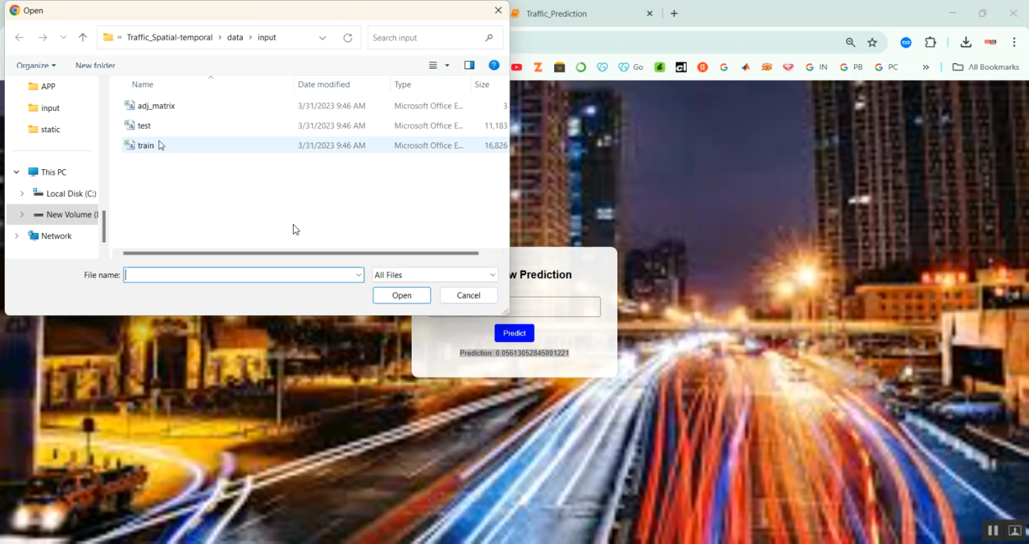Open the green leaf bookmark
Screen dimensions: 1029x544
[x=659, y=67]
